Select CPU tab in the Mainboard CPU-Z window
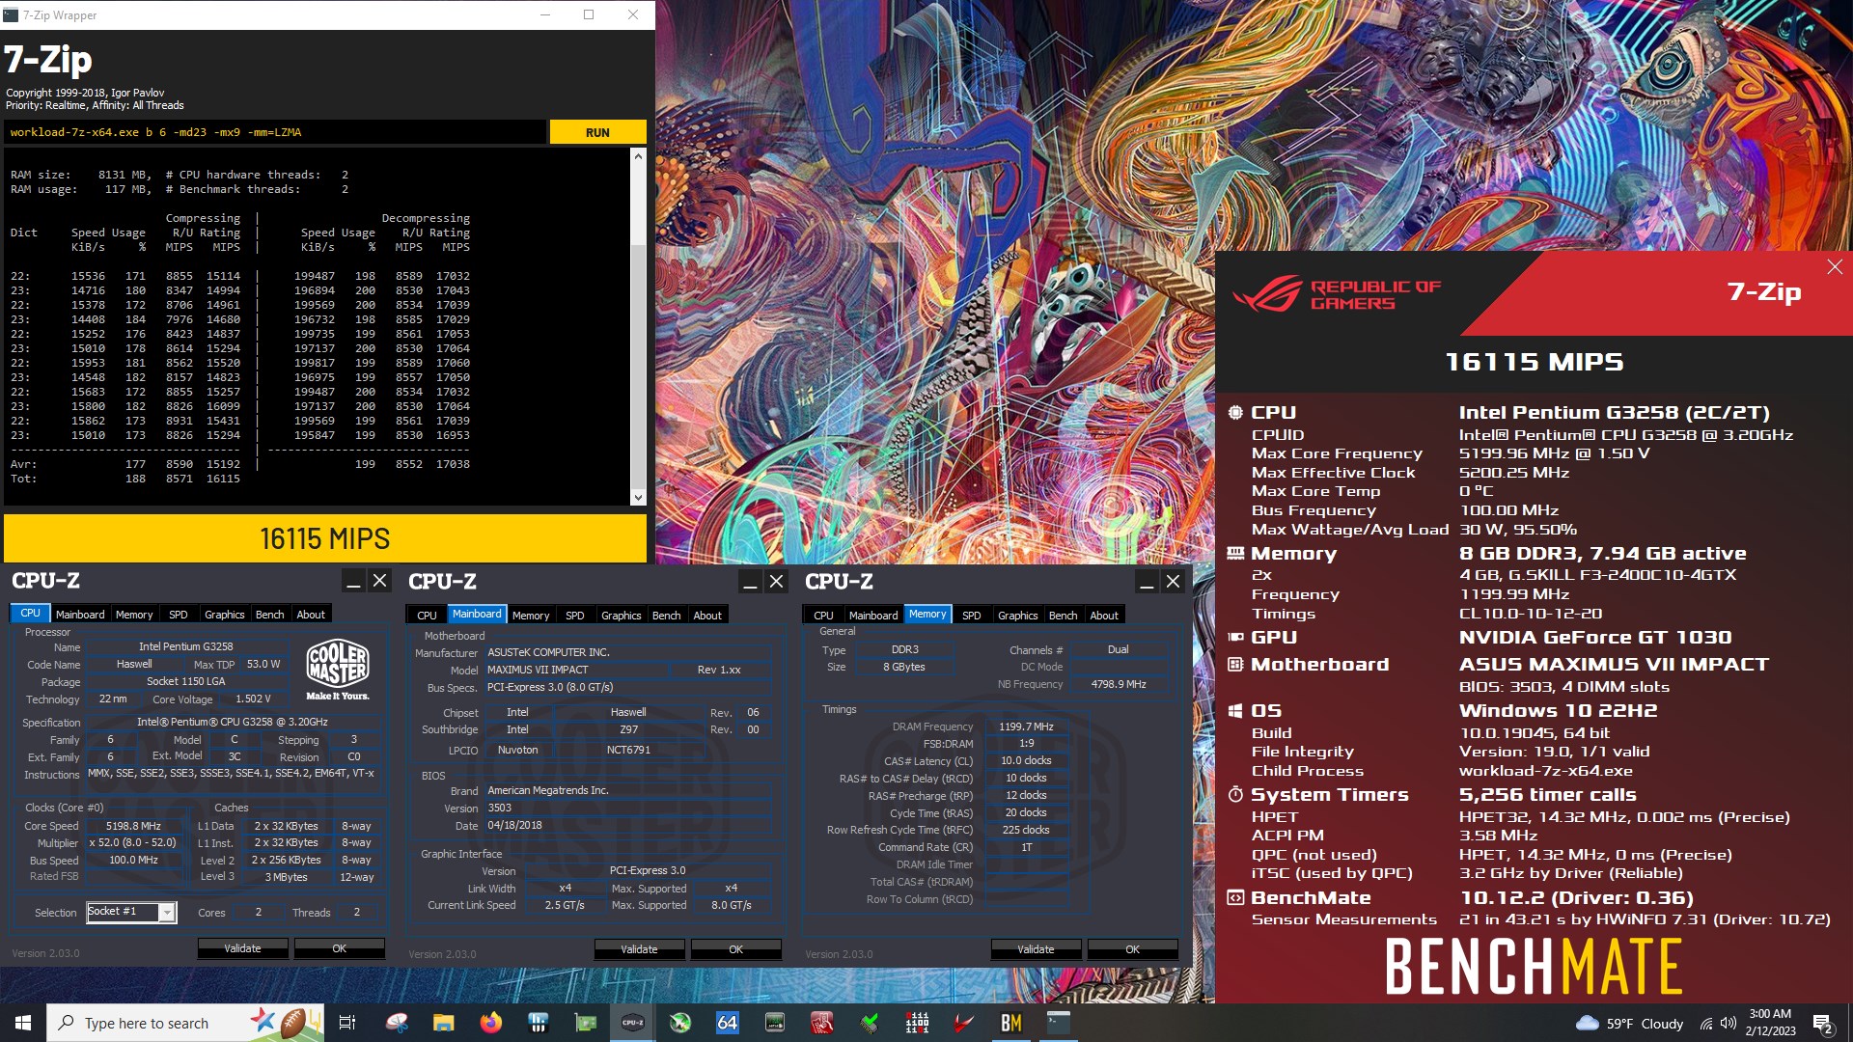This screenshot has width=1853, height=1042. [427, 615]
